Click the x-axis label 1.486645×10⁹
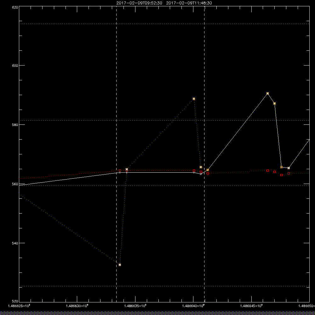 point(251,306)
